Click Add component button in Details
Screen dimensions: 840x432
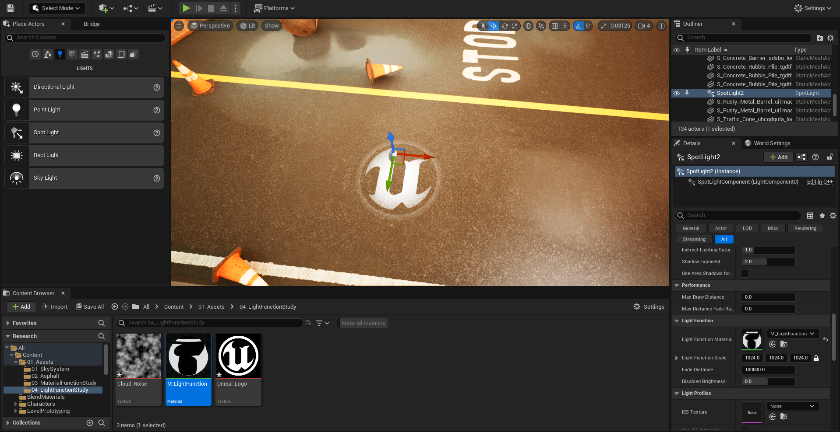point(779,157)
